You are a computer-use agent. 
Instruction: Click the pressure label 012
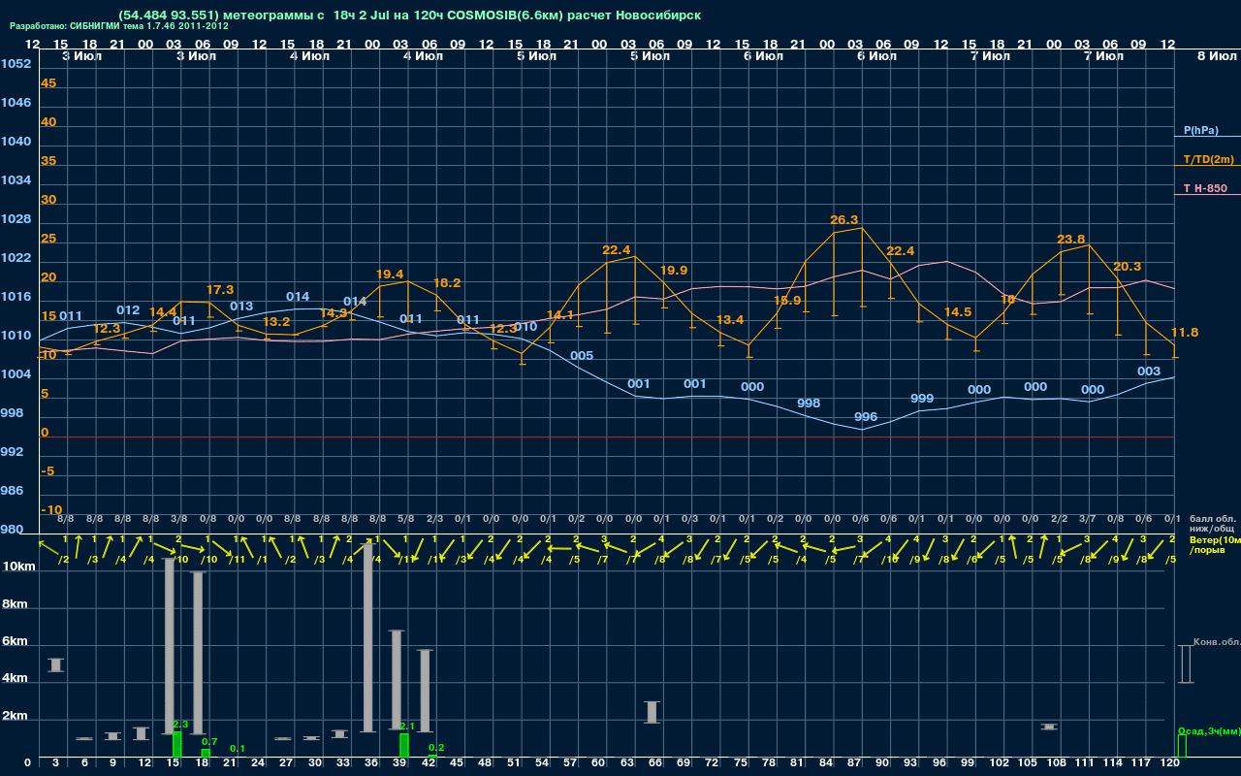128,310
